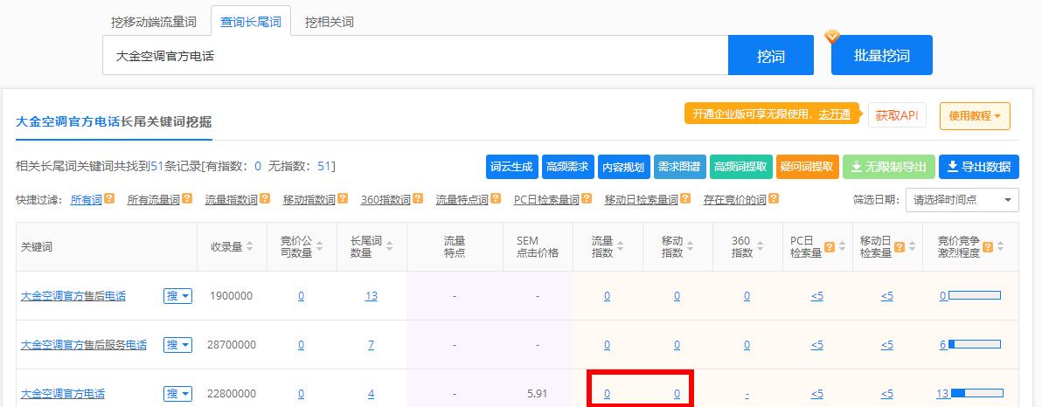
Task: Click the diamond VIP icon above 批量挖词
Action: pyautogui.click(x=832, y=37)
